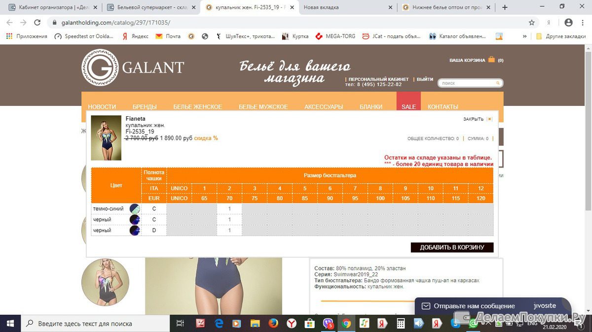Open the БЕЛЬЕ ЖЕНСКОЕ menu item
Image resolution: width=592 pixels, height=332 pixels.
point(198,107)
